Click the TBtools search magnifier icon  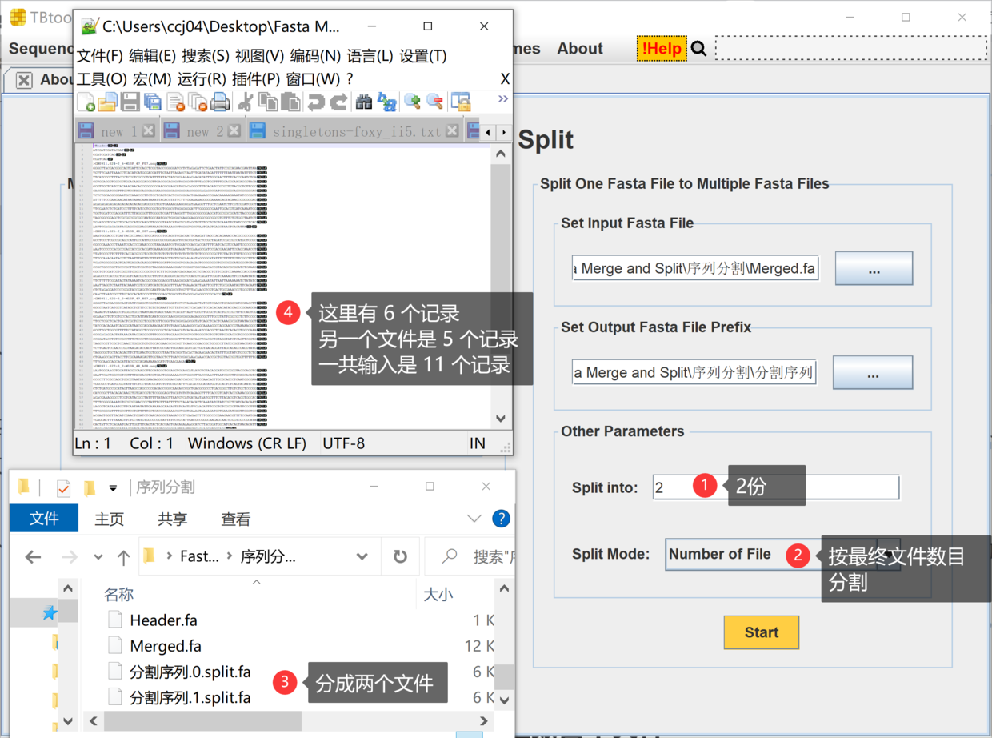click(698, 49)
